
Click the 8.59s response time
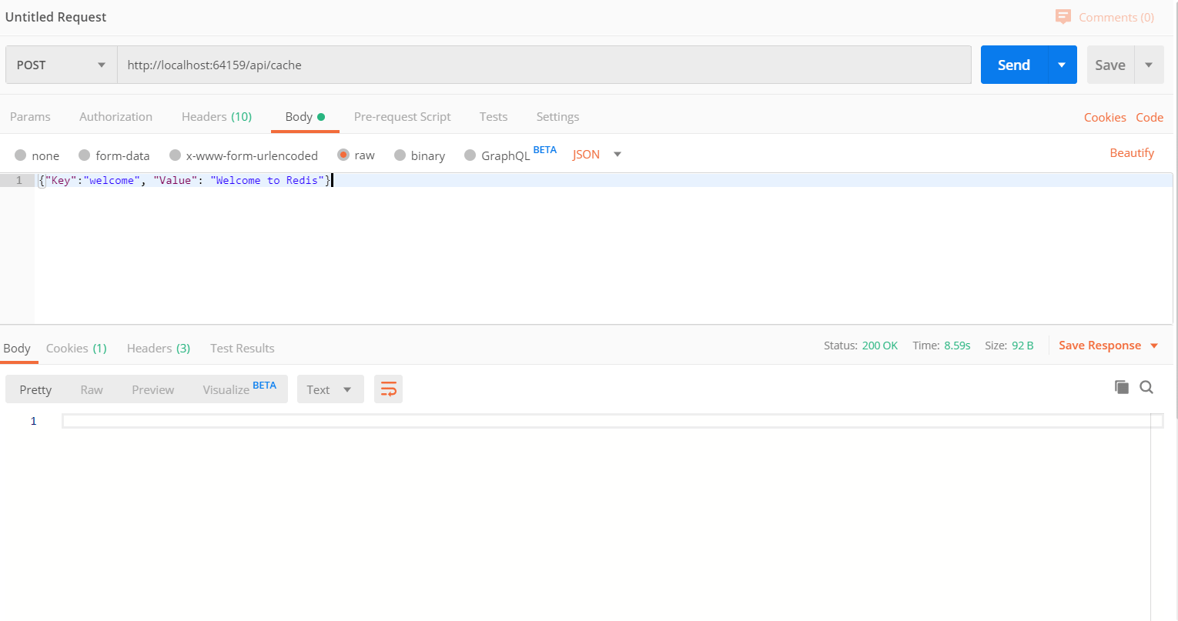957,346
